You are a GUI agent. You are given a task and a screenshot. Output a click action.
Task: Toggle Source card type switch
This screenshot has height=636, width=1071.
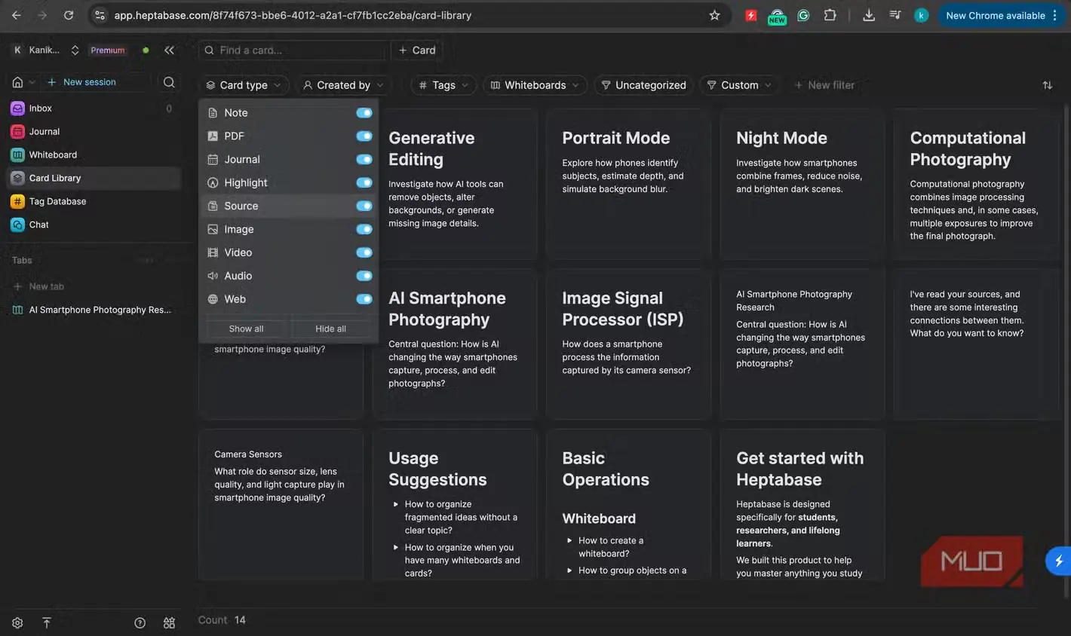coord(364,206)
